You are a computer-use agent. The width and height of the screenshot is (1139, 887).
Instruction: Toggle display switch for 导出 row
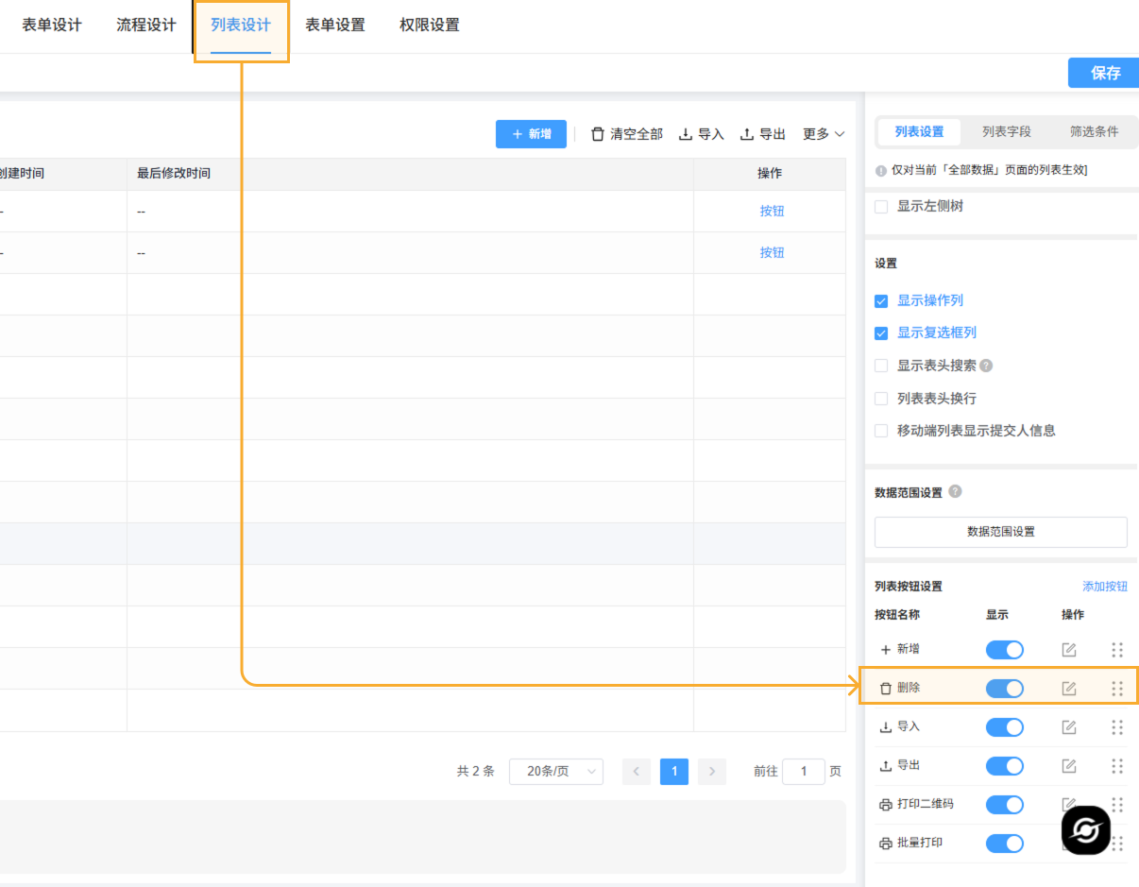(x=1005, y=766)
